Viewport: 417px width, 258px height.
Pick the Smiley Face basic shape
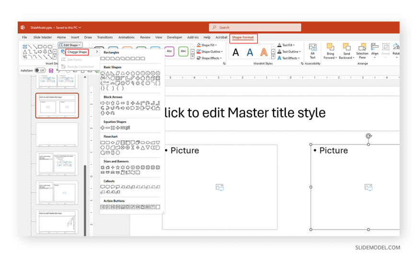[123, 83]
